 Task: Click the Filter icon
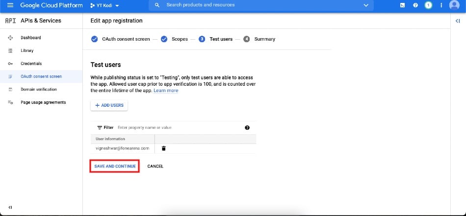coord(100,127)
